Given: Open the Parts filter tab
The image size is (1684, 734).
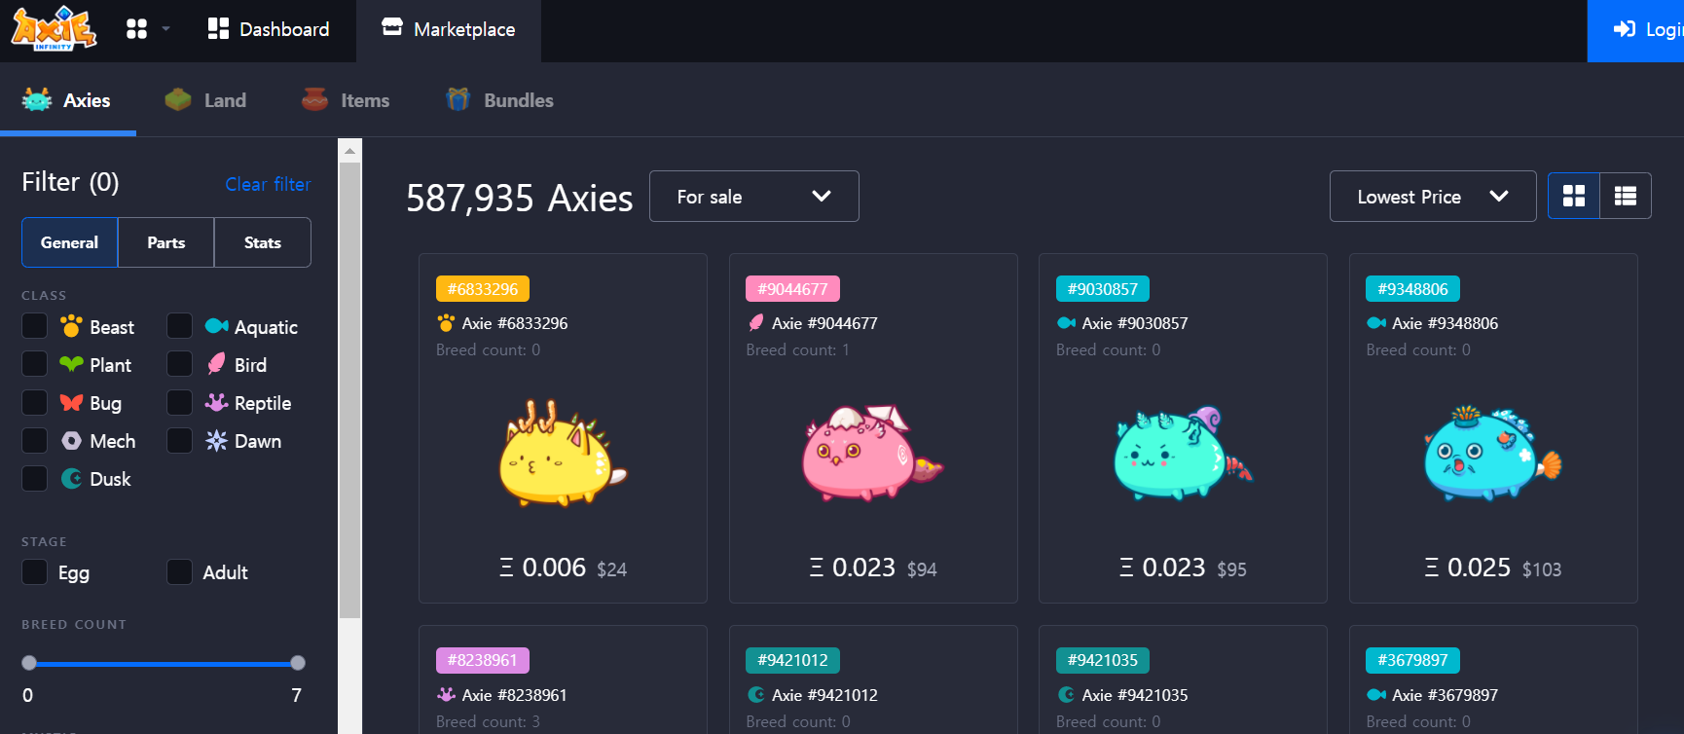Looking at the screenshot, I should [x=166, y=242].
